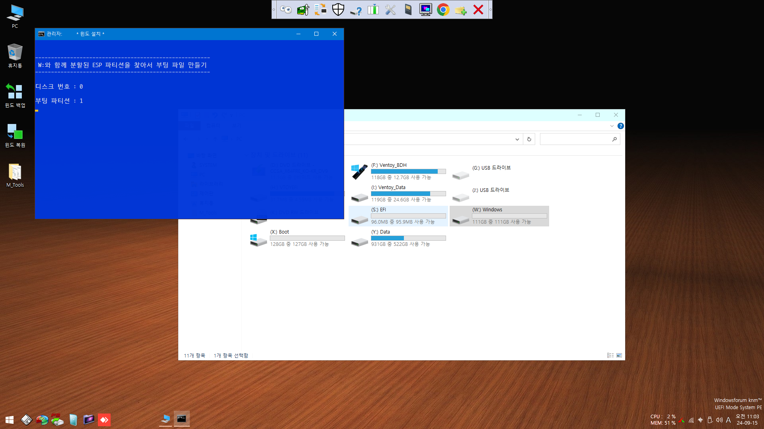Screen dimensions: 764x429
Task: Open the monitor display tool in top dock
Action: coord(425,10)
